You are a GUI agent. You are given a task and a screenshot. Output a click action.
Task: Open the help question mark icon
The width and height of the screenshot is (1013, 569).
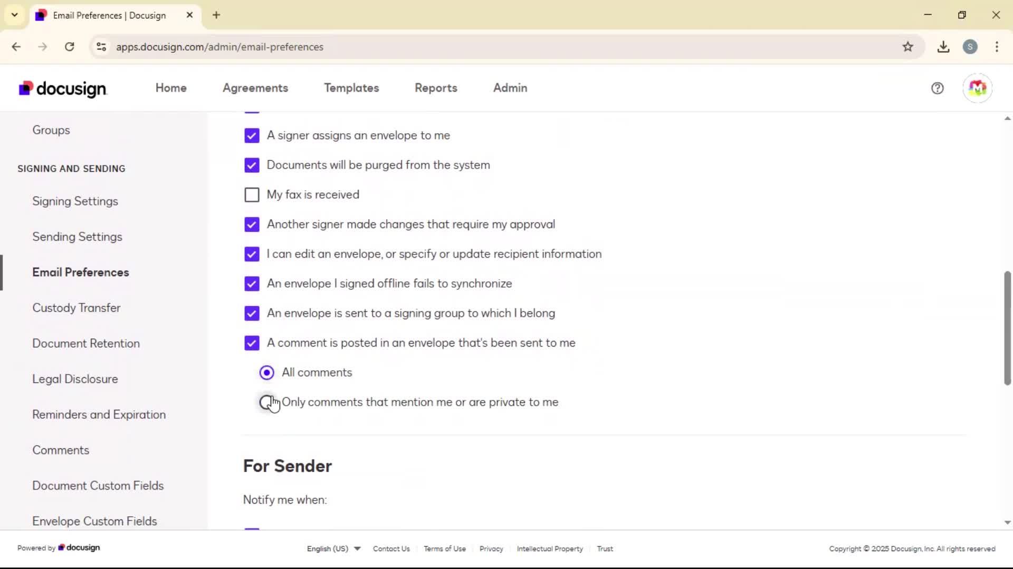[x=937, y=88]
